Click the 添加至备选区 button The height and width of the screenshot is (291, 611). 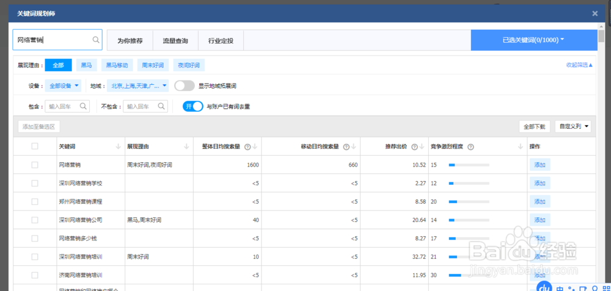coord(39,126)
